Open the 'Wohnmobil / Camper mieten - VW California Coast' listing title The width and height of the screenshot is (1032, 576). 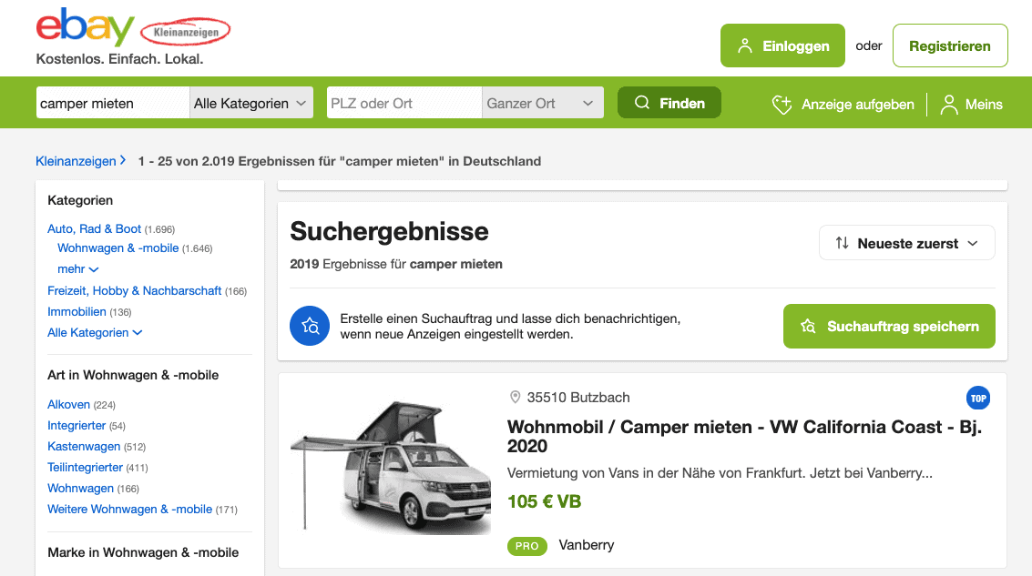744,436
